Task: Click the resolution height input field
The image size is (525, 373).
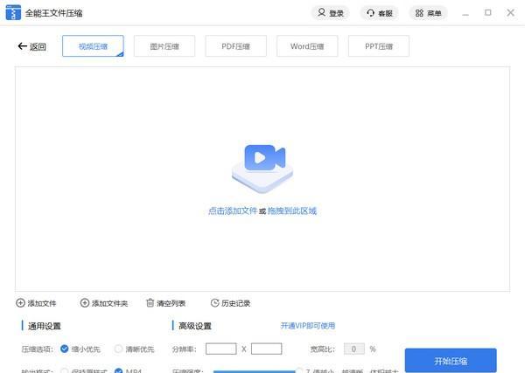Action: pyautogui.click(x=267, y=349)
